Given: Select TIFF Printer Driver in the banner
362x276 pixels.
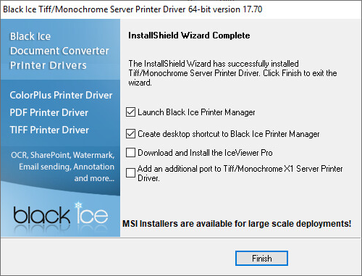Looking at the screenshot, I should (x=49, y=130).
